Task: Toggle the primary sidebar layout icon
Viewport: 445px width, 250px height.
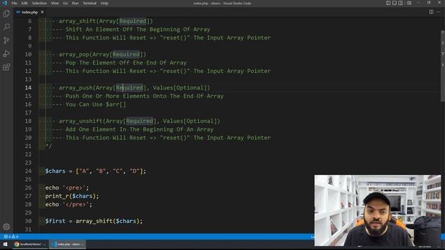Action: point(388,3)
